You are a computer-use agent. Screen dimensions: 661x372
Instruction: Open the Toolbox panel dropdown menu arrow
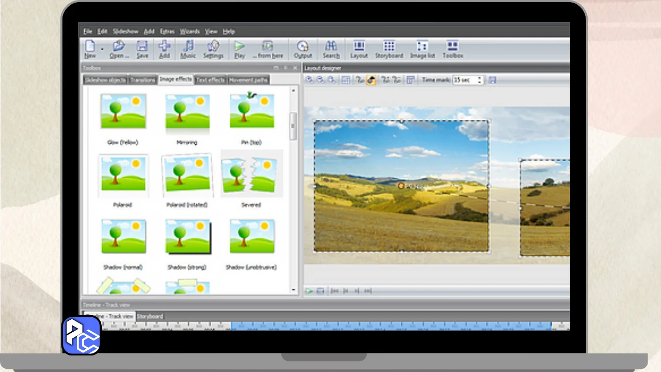pos(276,68)
